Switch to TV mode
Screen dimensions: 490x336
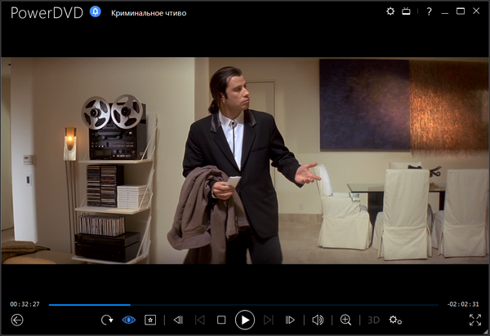(406, 11)
